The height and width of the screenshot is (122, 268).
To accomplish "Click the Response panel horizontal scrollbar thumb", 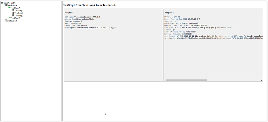I will pos(186,80).
